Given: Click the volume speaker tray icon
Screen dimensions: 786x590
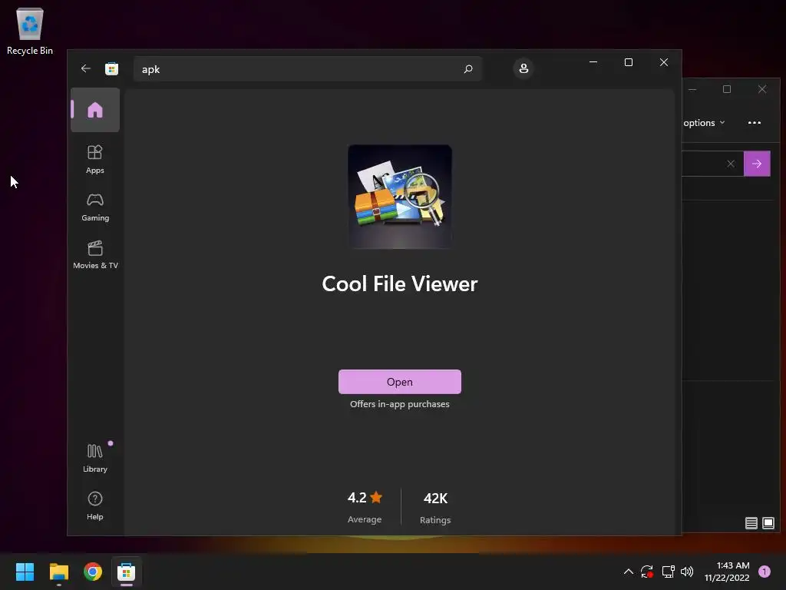Looking at the screenshot, I should click(x=687, y=572).
